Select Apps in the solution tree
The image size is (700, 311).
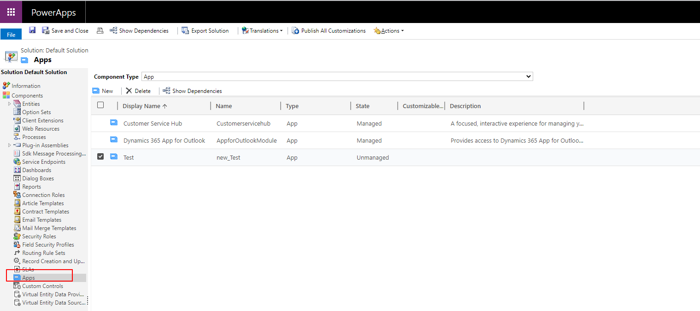(29, 278)
